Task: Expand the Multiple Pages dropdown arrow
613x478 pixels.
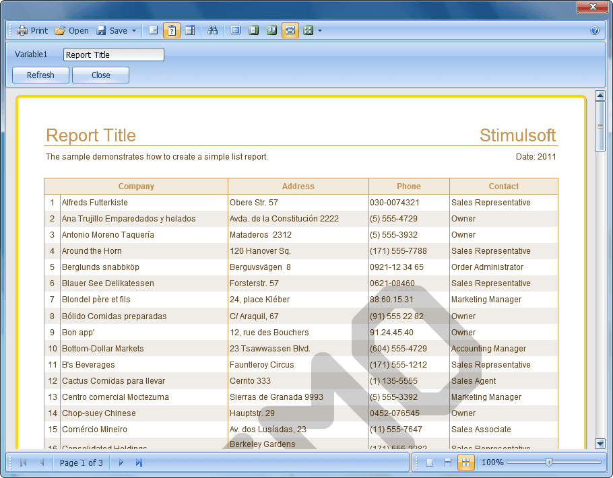Action: (320, 30)
